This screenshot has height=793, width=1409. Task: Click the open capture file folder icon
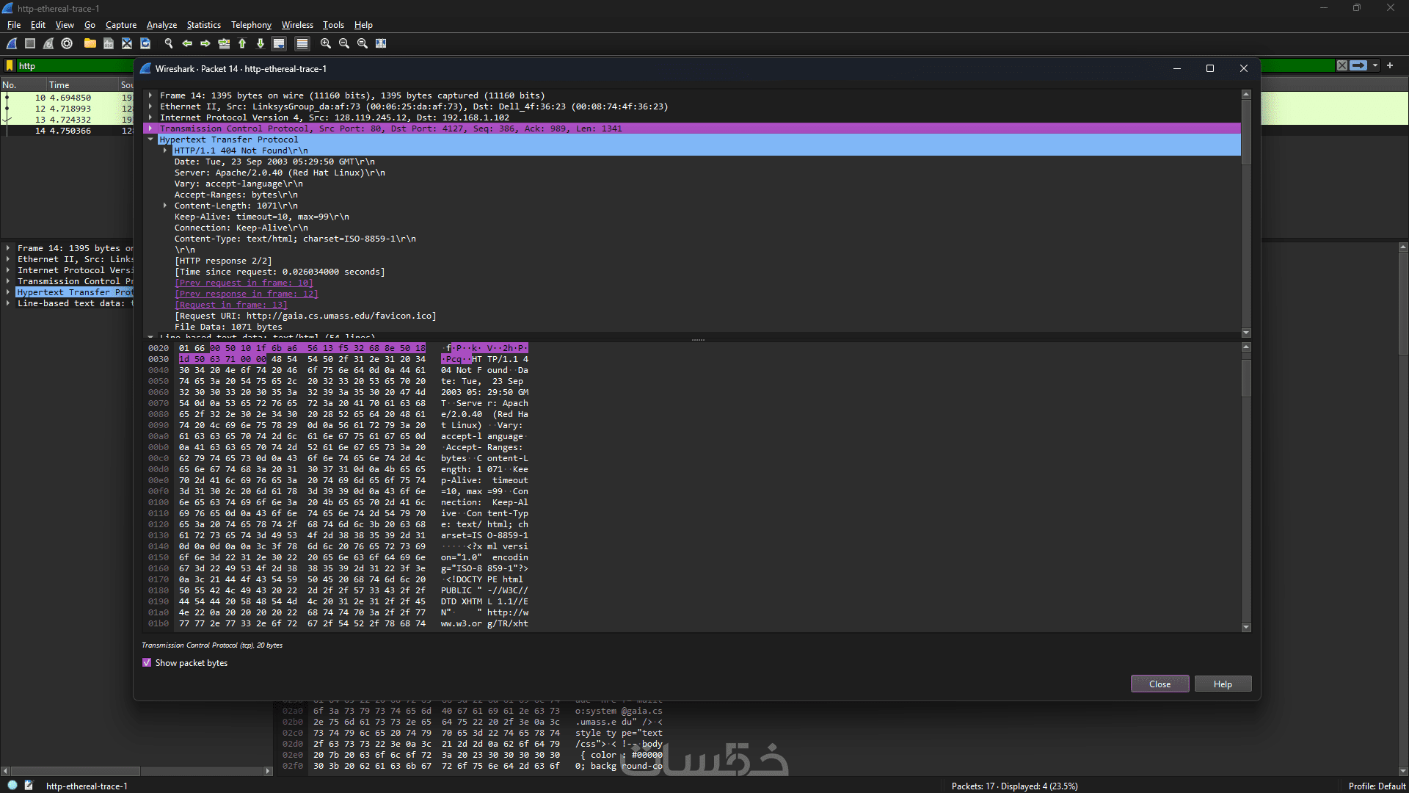click(90, 43)
